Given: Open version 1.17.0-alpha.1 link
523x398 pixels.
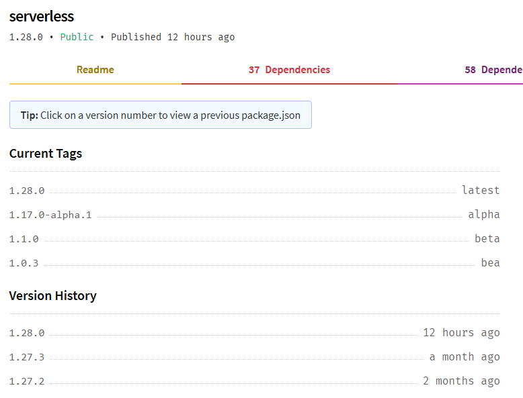Looking at the screenshot, I should click(50, 215).
